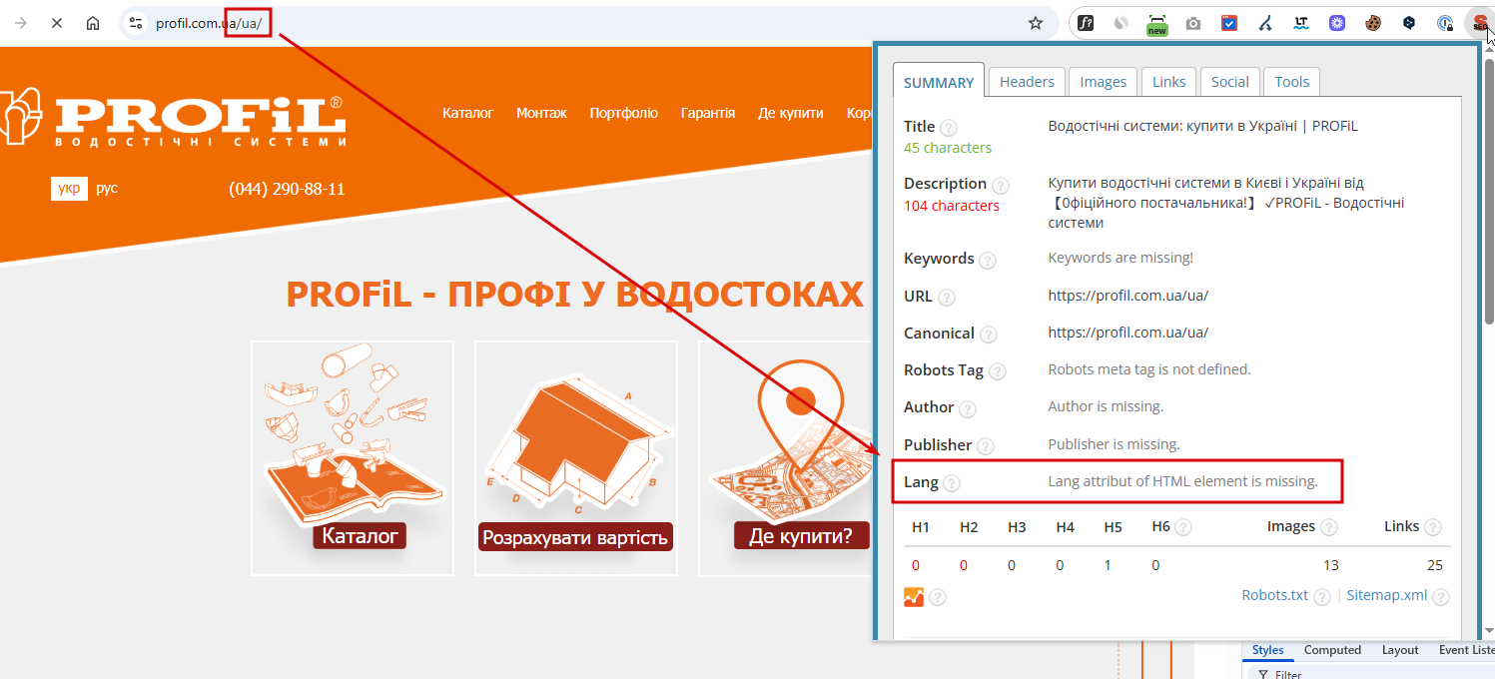
Task: Open the Robots.txt link
Action: (x=1274, y=595)
